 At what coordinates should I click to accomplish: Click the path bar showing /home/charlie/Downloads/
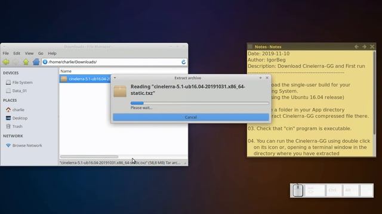(x=114, y=62)
